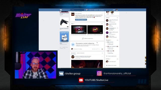This screenshot has height=90, width=161.
Task: Play music with the header player's play button
Action: tap(91, 10)
